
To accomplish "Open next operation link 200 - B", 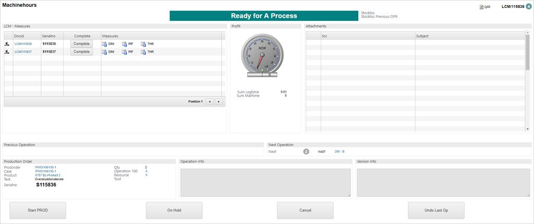I will [x=339, y=151].
